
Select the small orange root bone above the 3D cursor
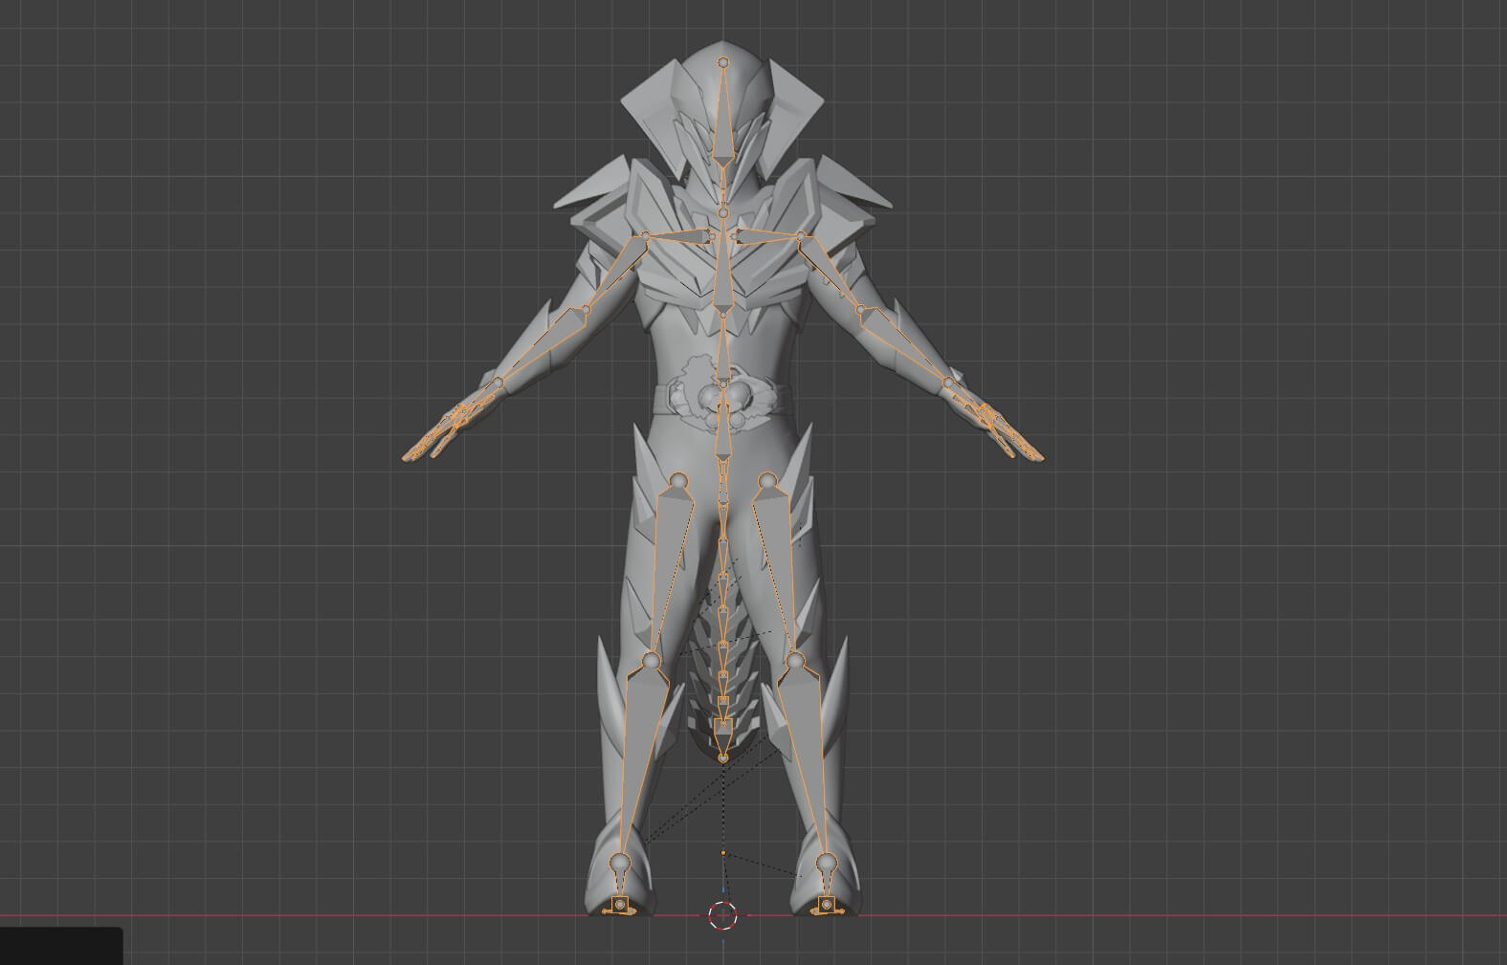tap(723, 852)
